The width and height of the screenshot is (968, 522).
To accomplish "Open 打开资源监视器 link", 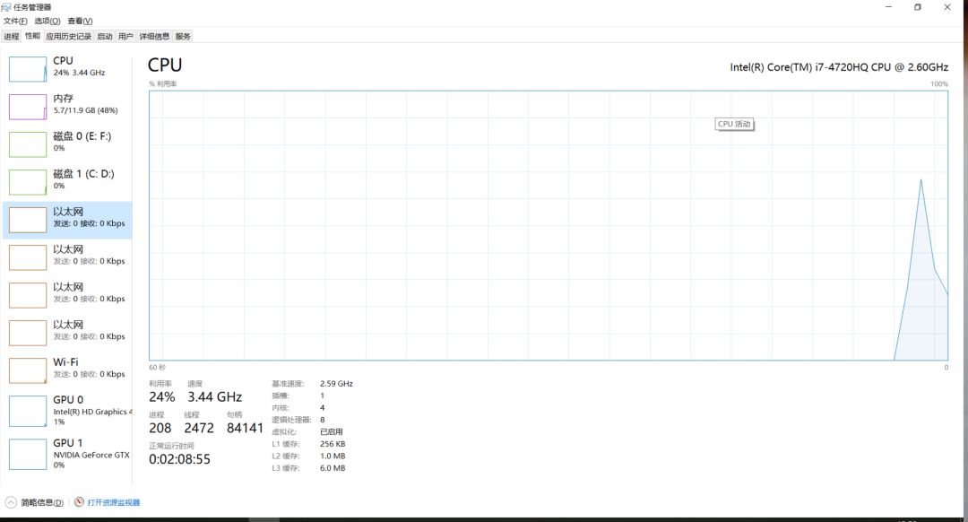I will pyautogui.click(x=114, y=503).
